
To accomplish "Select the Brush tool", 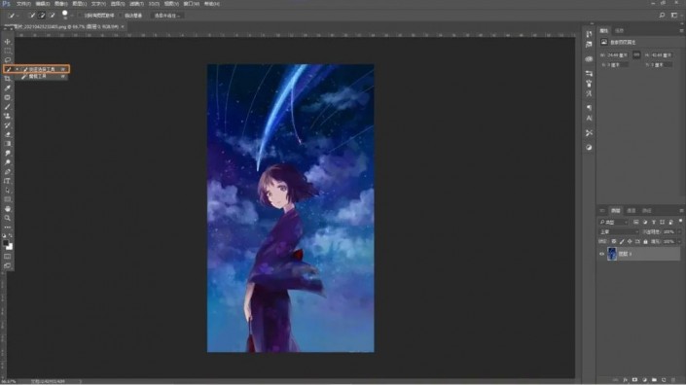I will tap(8, 107).
